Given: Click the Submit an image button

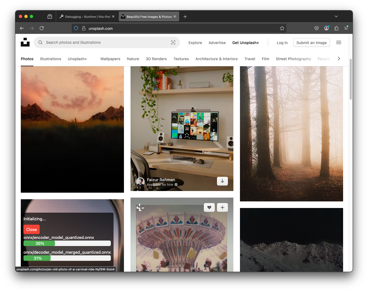Looking at the screenshot, I should pyautogui.click(x=311, y=42).
